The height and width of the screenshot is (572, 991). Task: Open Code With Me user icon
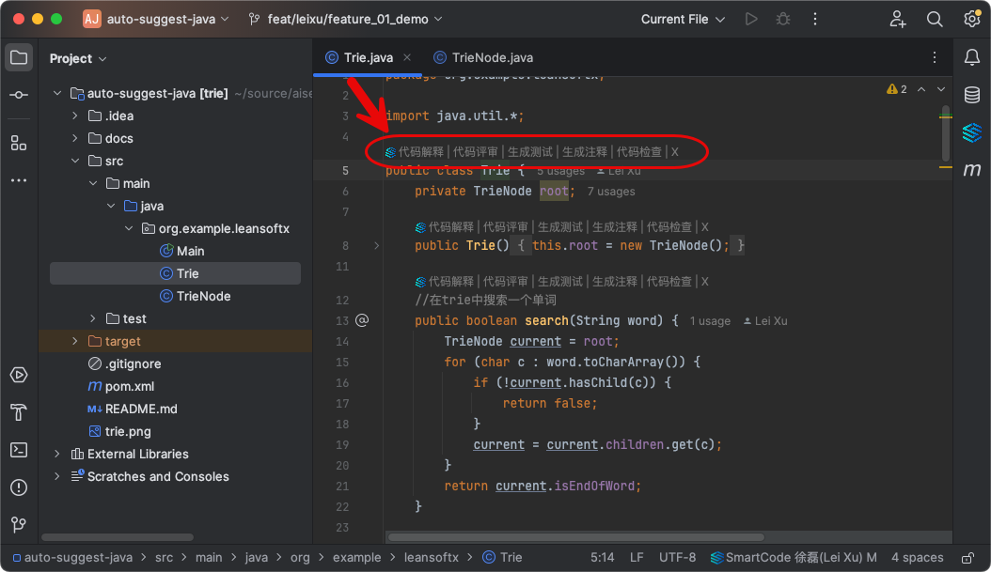tap(898, 19)
